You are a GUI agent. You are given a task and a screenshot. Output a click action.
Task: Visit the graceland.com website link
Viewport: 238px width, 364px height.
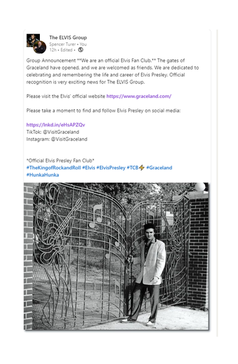coord(139,96)
